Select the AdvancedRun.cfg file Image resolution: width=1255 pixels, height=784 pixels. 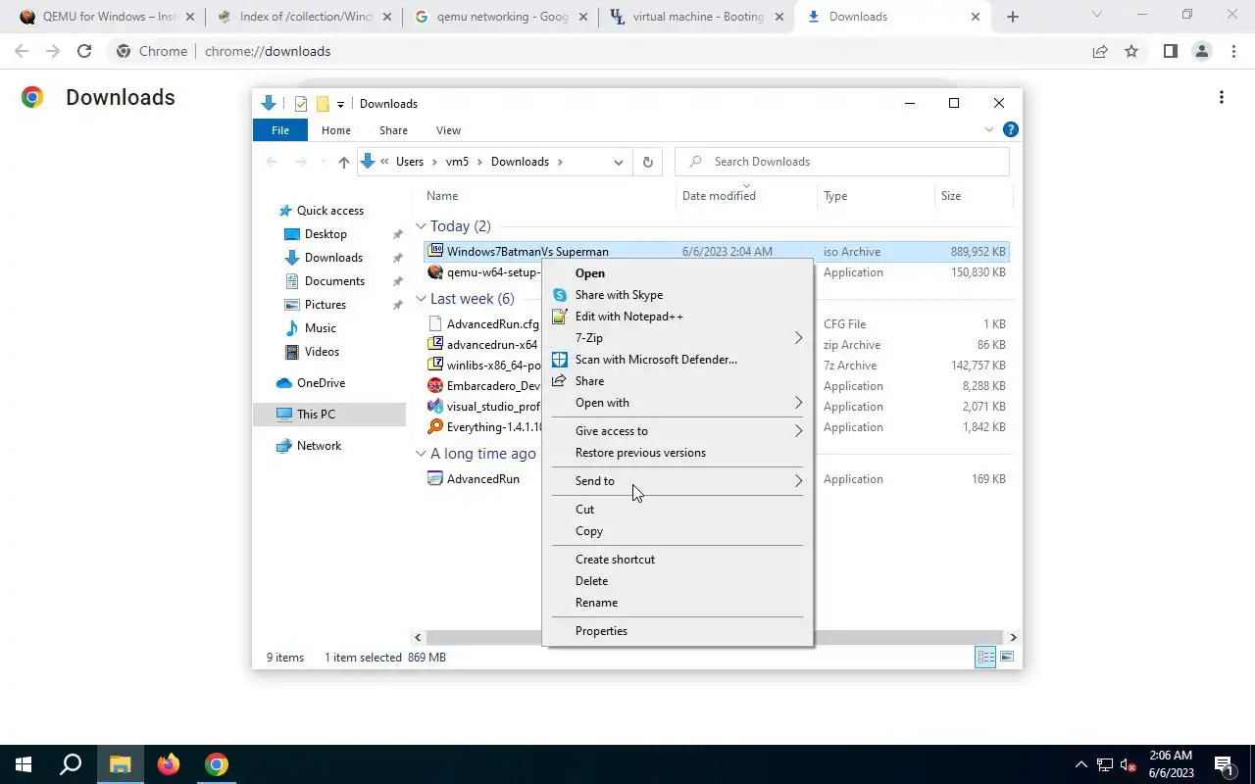[x=483, y=324]
